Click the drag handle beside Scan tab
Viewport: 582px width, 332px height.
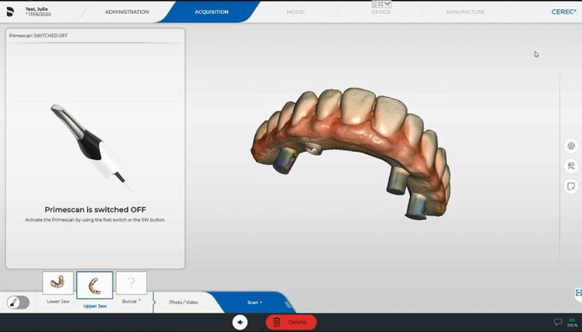pyautogui.click(x=288, y=305)
